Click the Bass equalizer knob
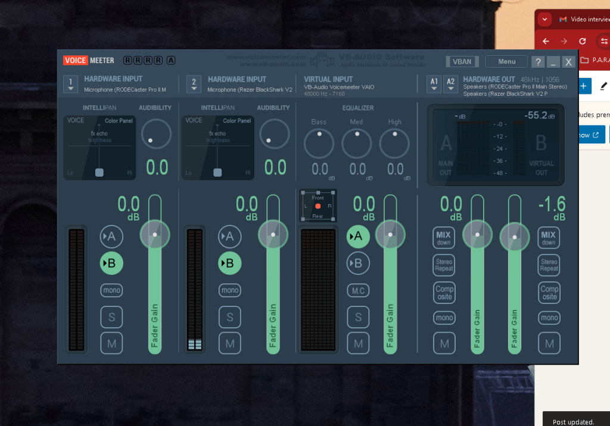 point(319,143)
